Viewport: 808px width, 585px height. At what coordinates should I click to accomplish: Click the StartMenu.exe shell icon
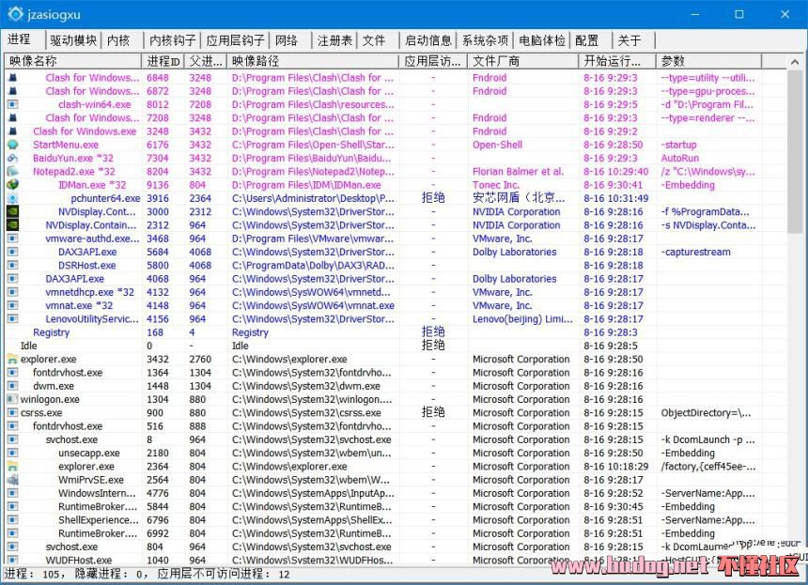point(12,145)
